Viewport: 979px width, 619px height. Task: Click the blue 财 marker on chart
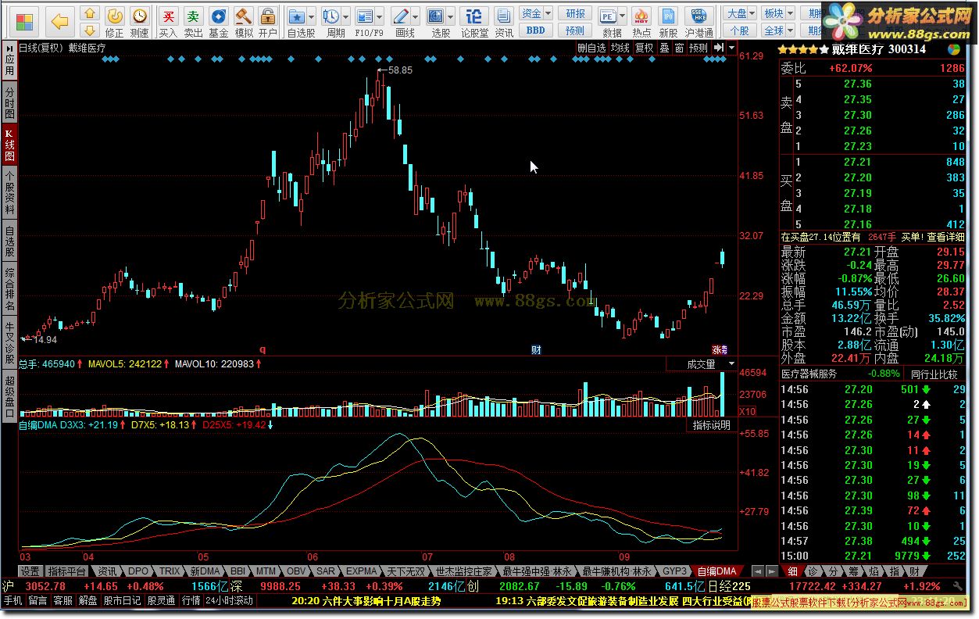tap(536, 349)
